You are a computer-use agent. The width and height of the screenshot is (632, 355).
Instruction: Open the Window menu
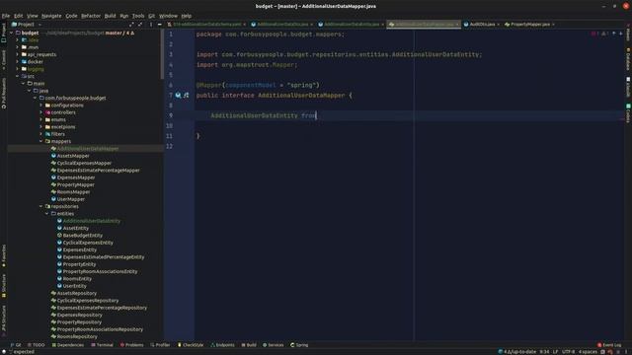click(168, 16)
